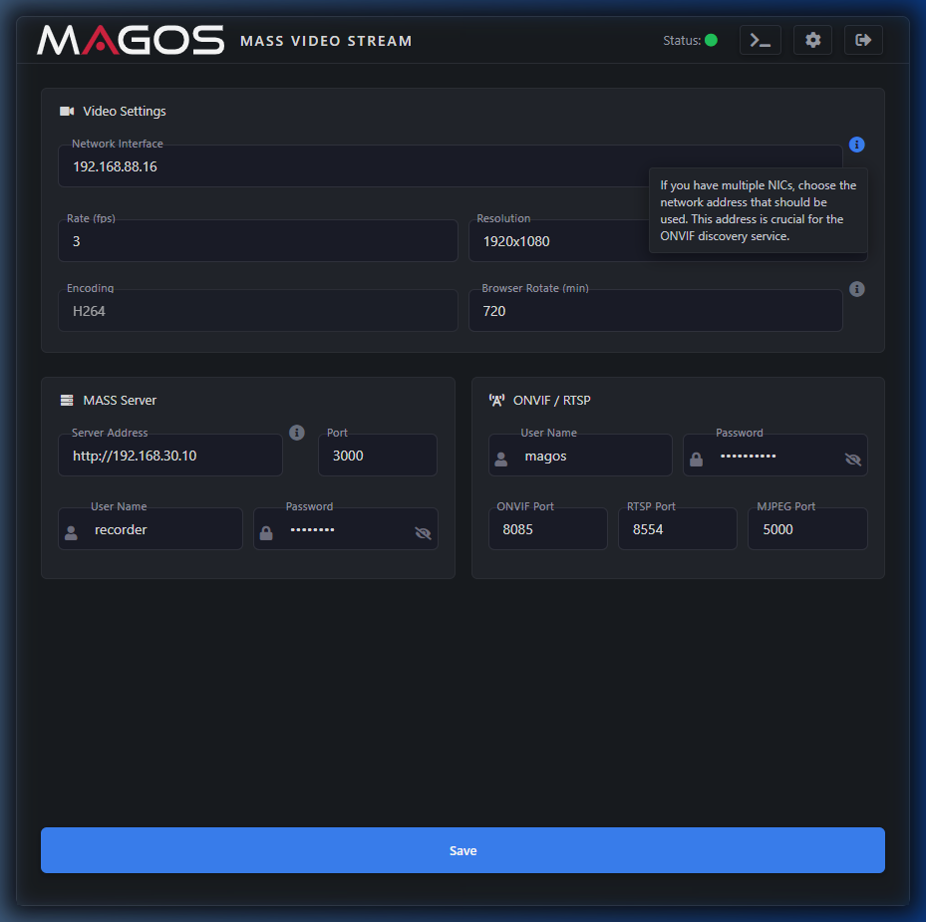Click the Server Address info icon
This screenshot has width=926, height=922.
point(297,433)
